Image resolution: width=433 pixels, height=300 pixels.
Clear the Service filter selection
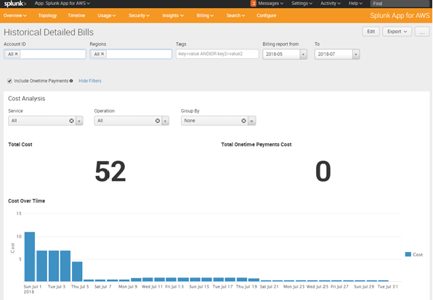tap(71, 121)
